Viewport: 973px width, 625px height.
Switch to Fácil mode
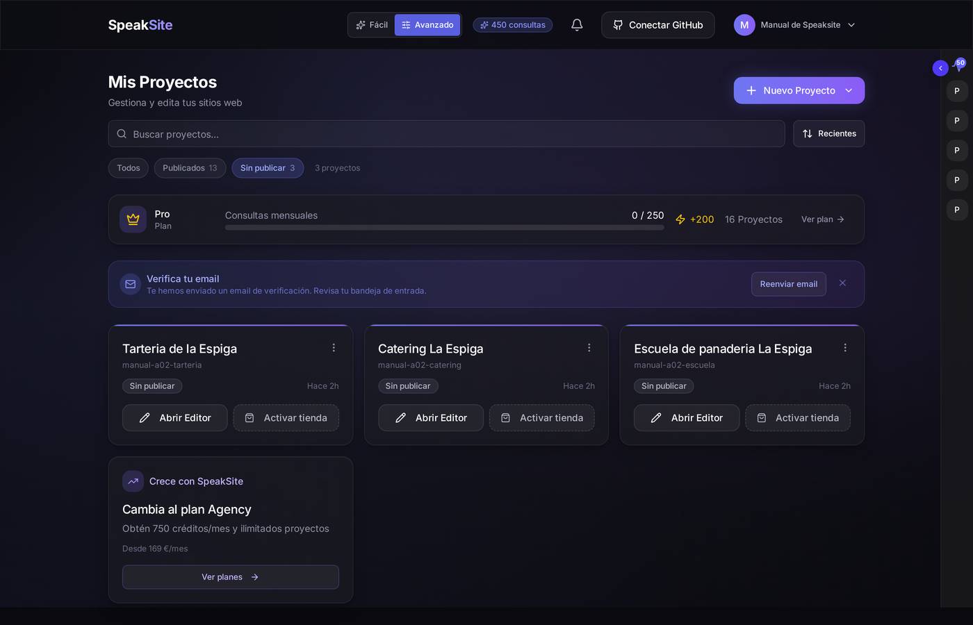372,25
